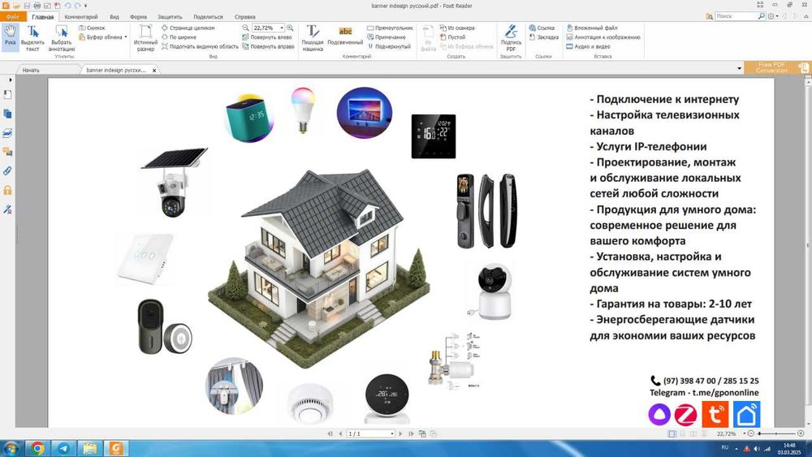Open the Вид ribbon tab

coord(114,16)
